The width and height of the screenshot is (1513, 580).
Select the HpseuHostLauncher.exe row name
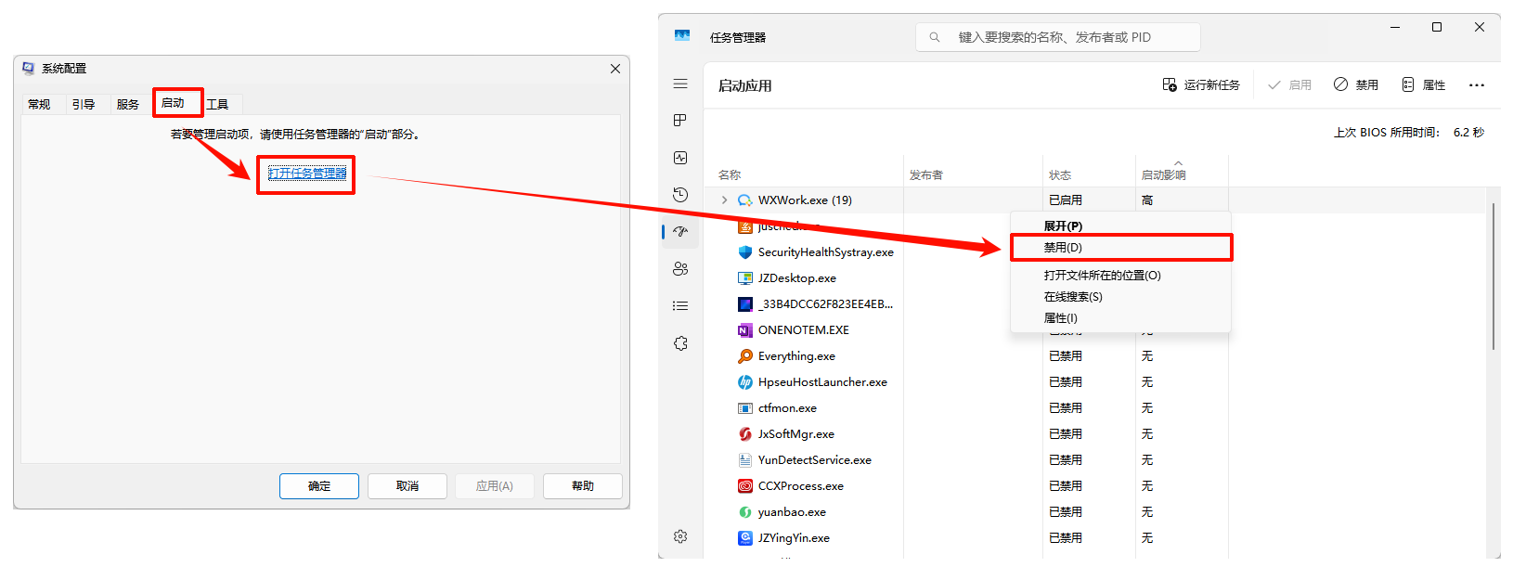pos(822,382)
